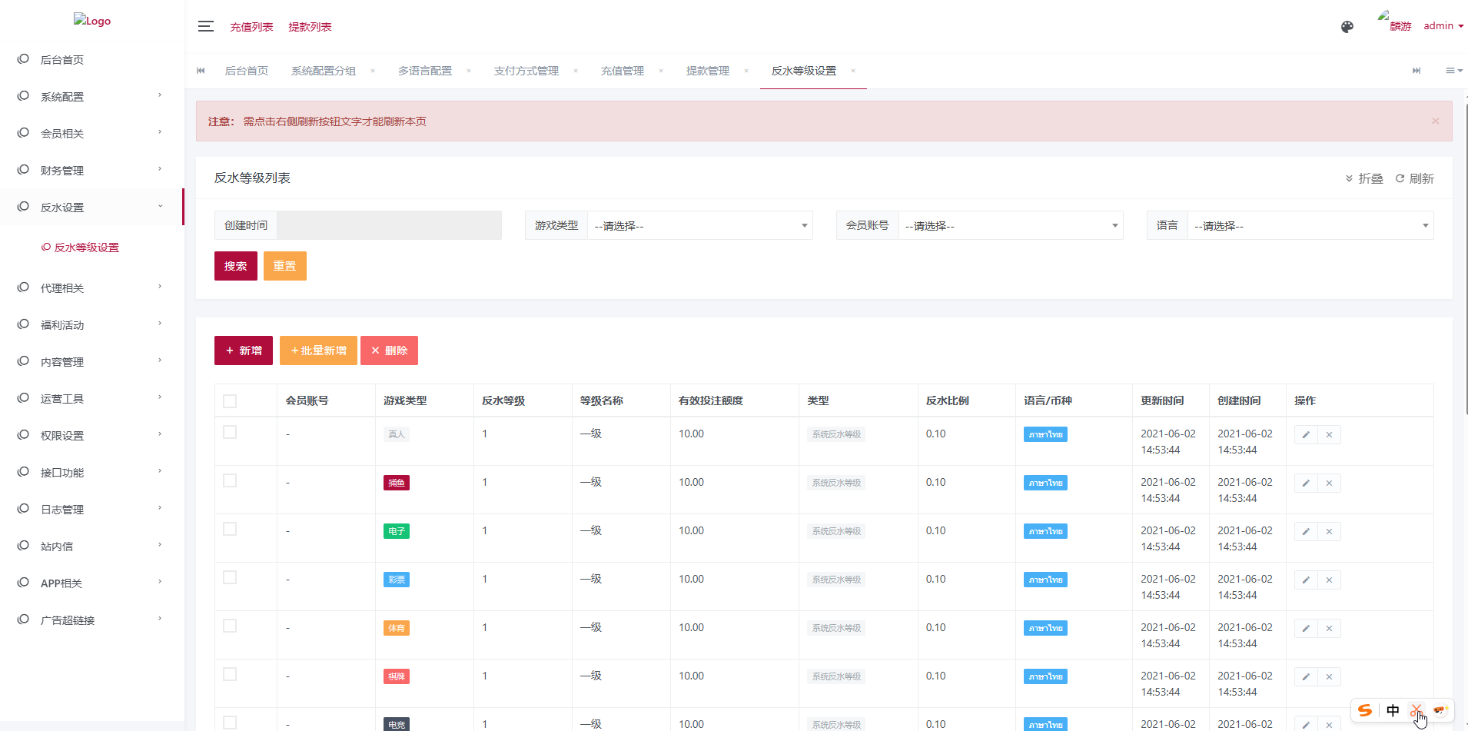Click the 删除 delete button

coord(389,351)
